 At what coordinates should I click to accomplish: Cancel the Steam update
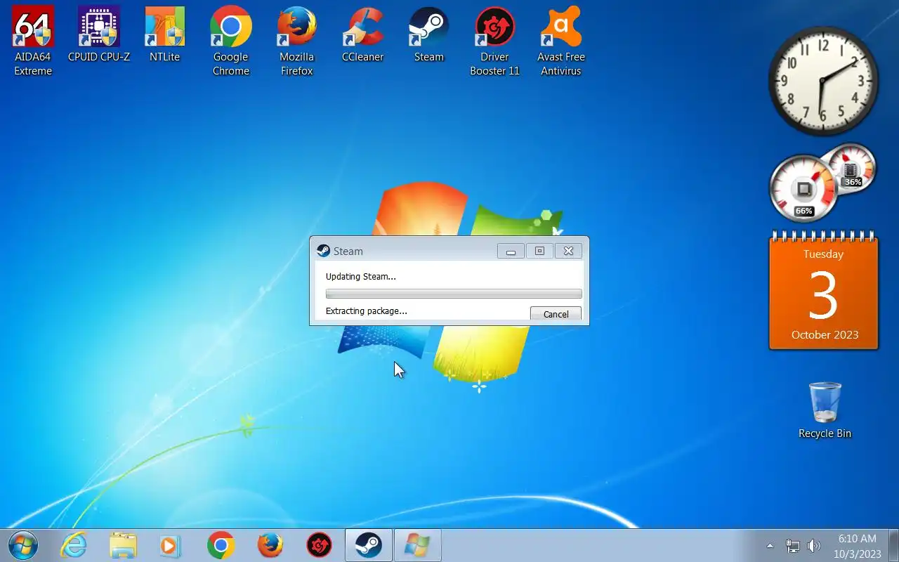pos(556,314)
